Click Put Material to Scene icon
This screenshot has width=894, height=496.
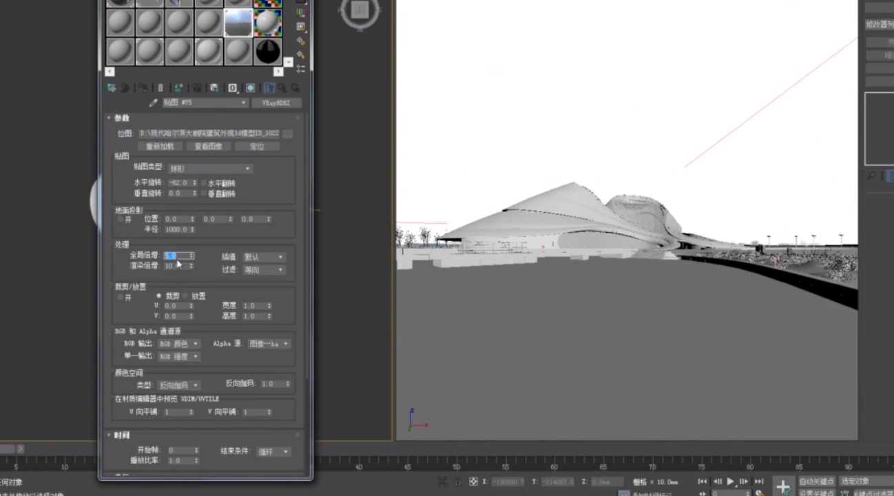tap(125, 88)
